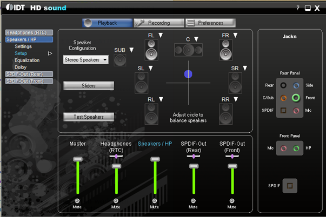
Task: Click the Master volume slider handle
Action: (x=78, y=159)
